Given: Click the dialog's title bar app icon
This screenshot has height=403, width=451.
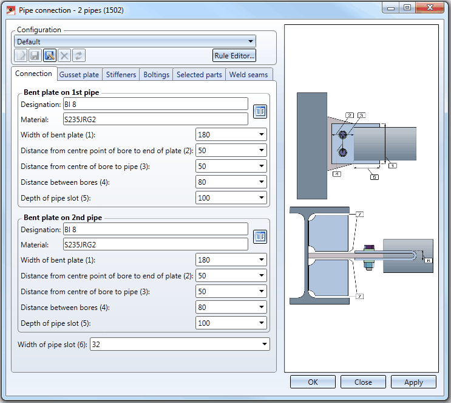Looking at the screenshot, I should (10, 8).
